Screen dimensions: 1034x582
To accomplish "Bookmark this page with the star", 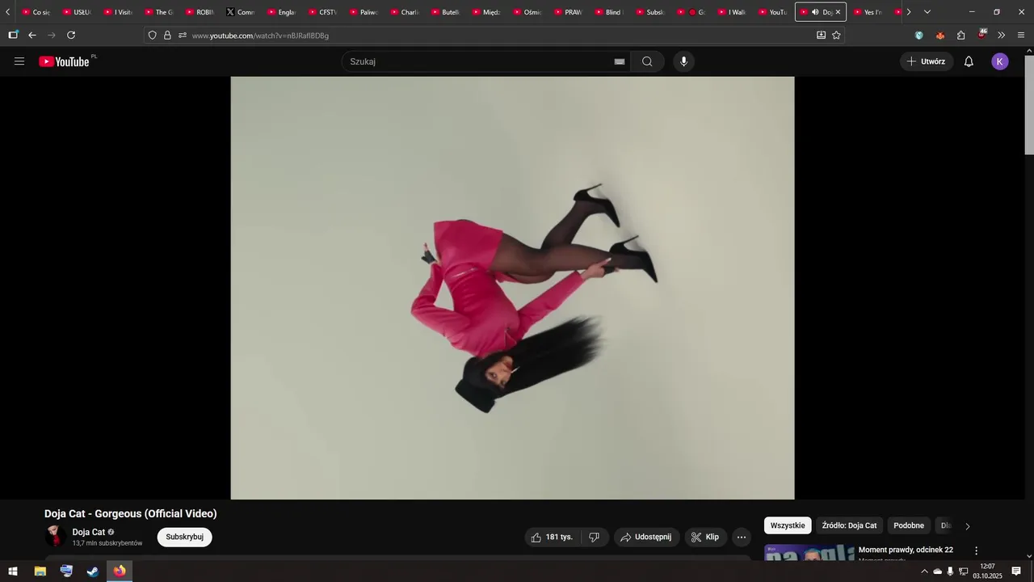I will [x=836, y=35].
